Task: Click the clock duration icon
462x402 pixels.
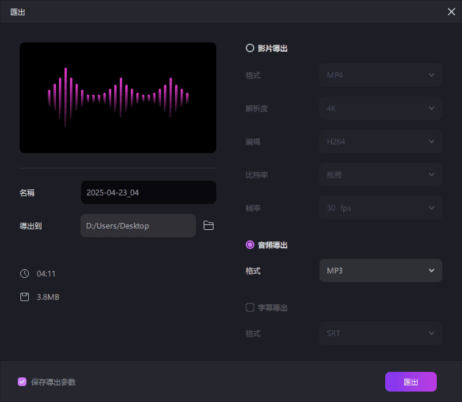Action: pyautogui.click(x=25, y=274)
